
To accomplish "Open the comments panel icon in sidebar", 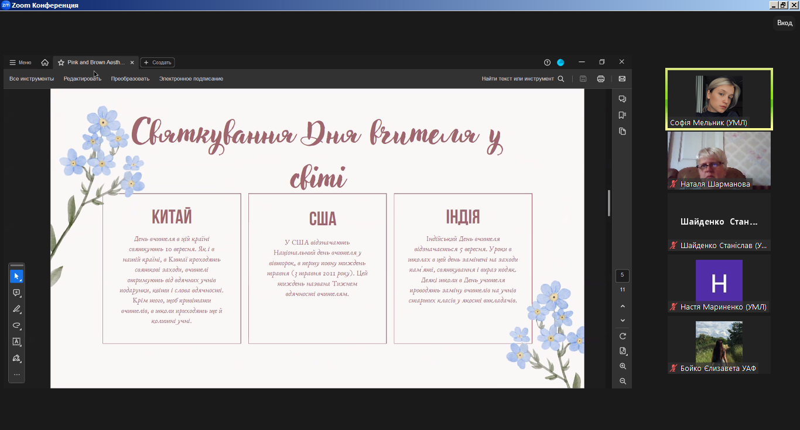I will click(x=623, y=99).
